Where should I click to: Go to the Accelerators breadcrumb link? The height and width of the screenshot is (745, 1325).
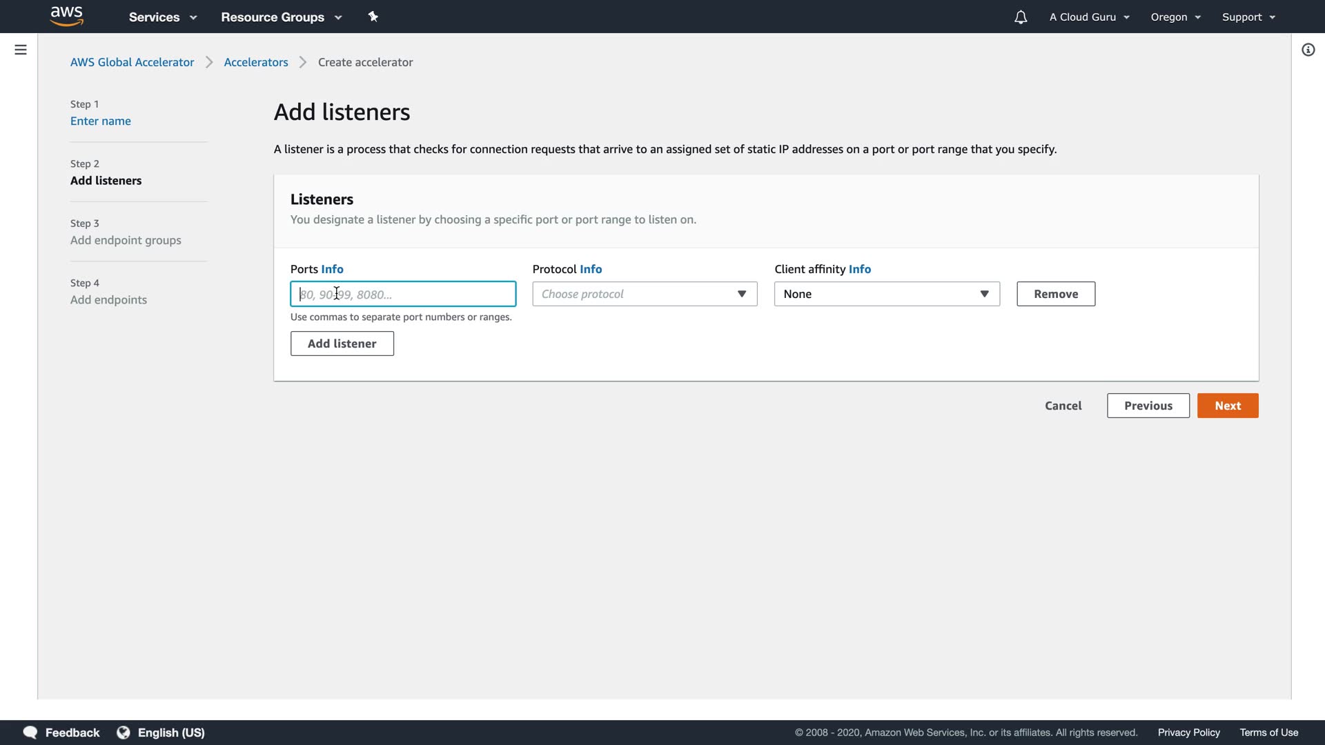pos(256,62)
